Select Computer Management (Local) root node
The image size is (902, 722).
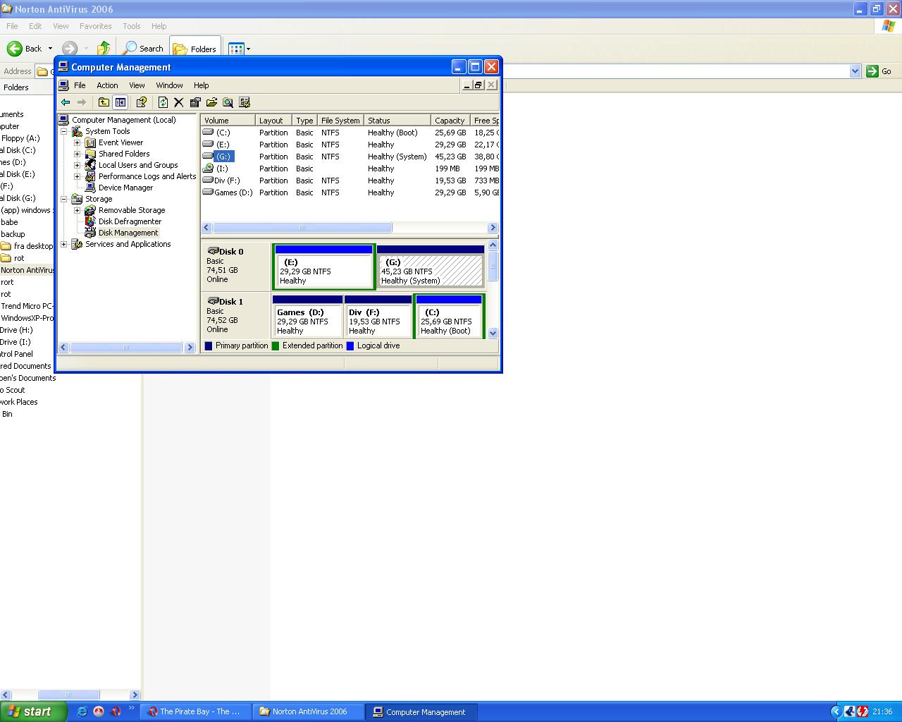pos(123,120)
